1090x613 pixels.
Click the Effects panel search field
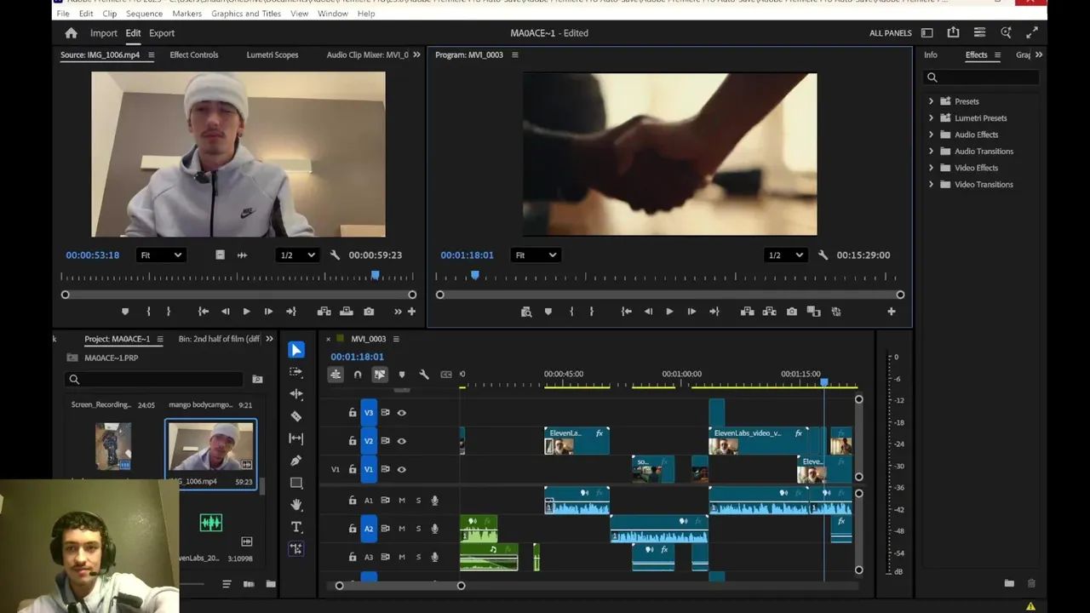(x=982, y=77)
